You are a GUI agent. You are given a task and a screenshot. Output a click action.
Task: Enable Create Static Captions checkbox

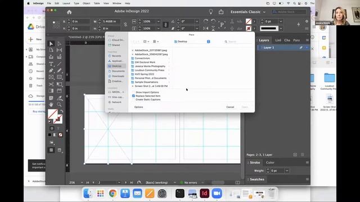(x=133, y=100)
